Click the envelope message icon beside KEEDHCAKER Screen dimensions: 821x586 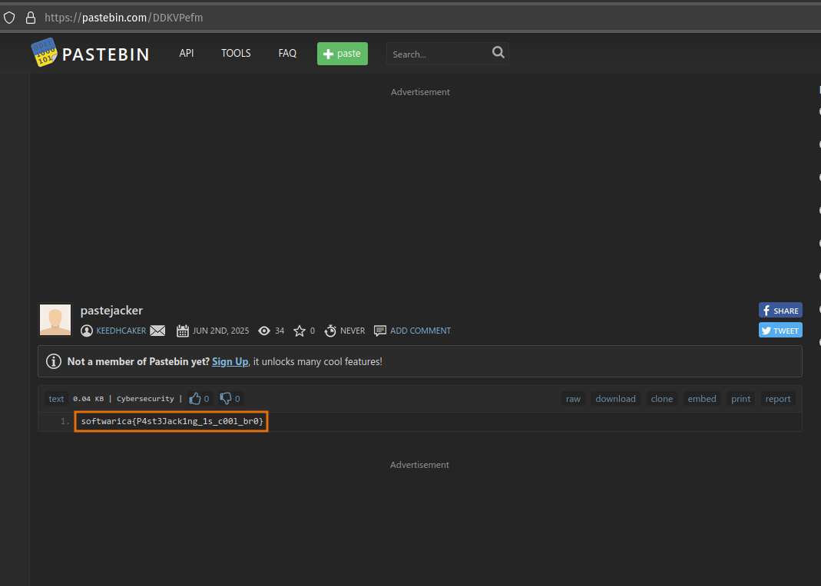(x=157, y=331)
